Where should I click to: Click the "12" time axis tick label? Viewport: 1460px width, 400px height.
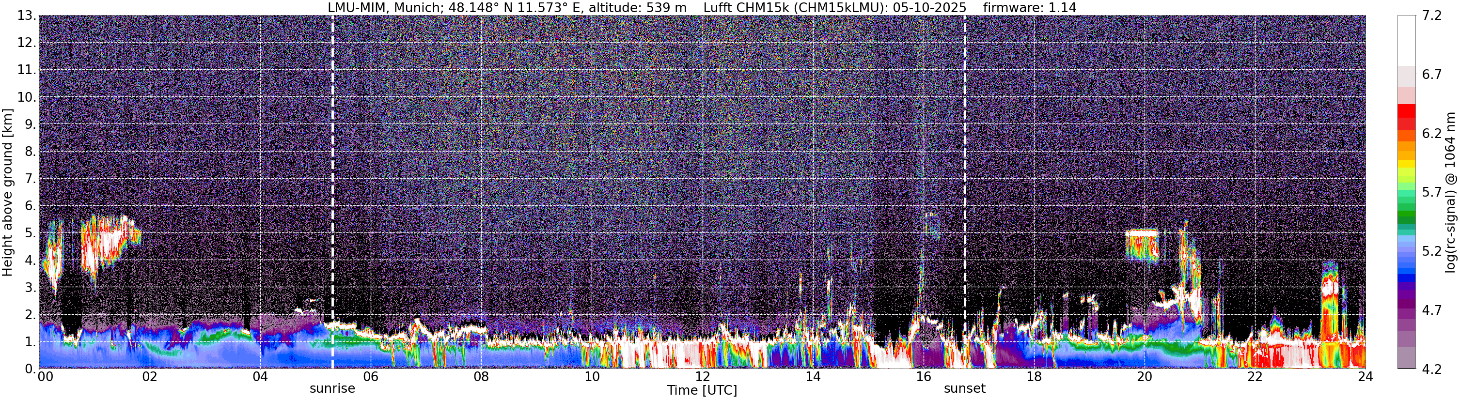point(702,377)
